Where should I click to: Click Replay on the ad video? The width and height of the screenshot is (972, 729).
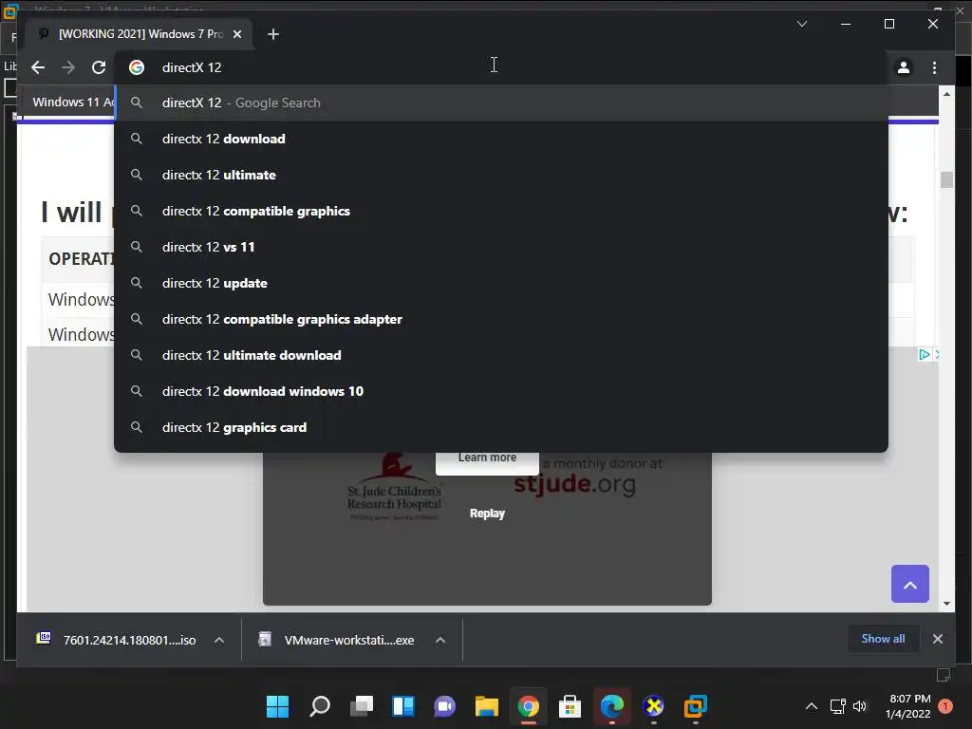click(487, 514)
